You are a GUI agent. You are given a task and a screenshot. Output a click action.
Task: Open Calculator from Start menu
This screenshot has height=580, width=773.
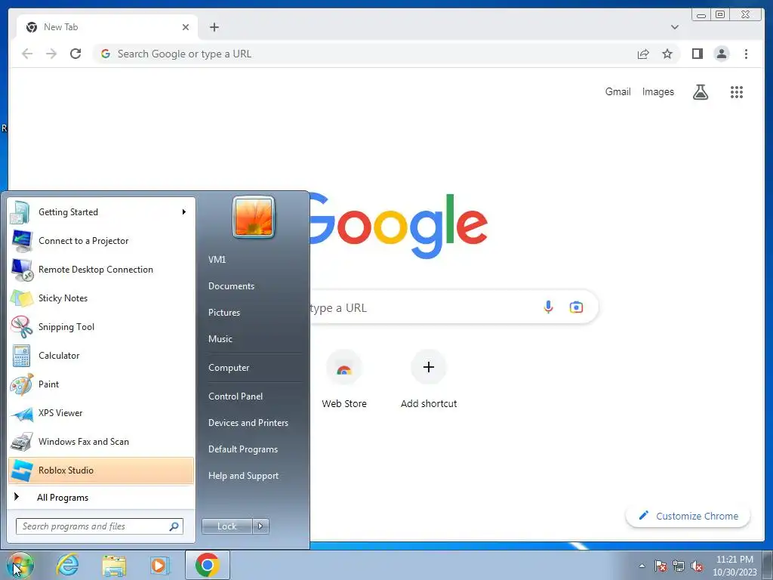pos(101,356)
